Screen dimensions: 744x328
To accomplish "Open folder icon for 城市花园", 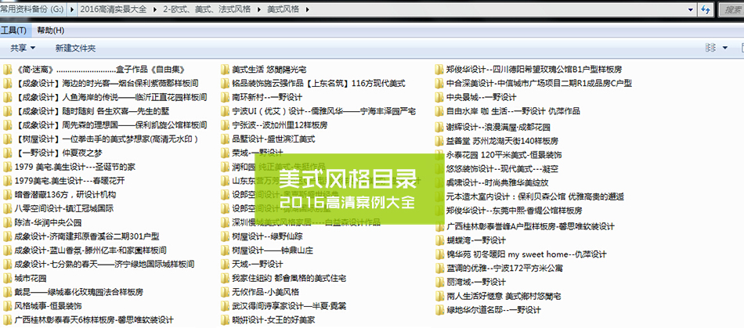I will tap(7, 278).
